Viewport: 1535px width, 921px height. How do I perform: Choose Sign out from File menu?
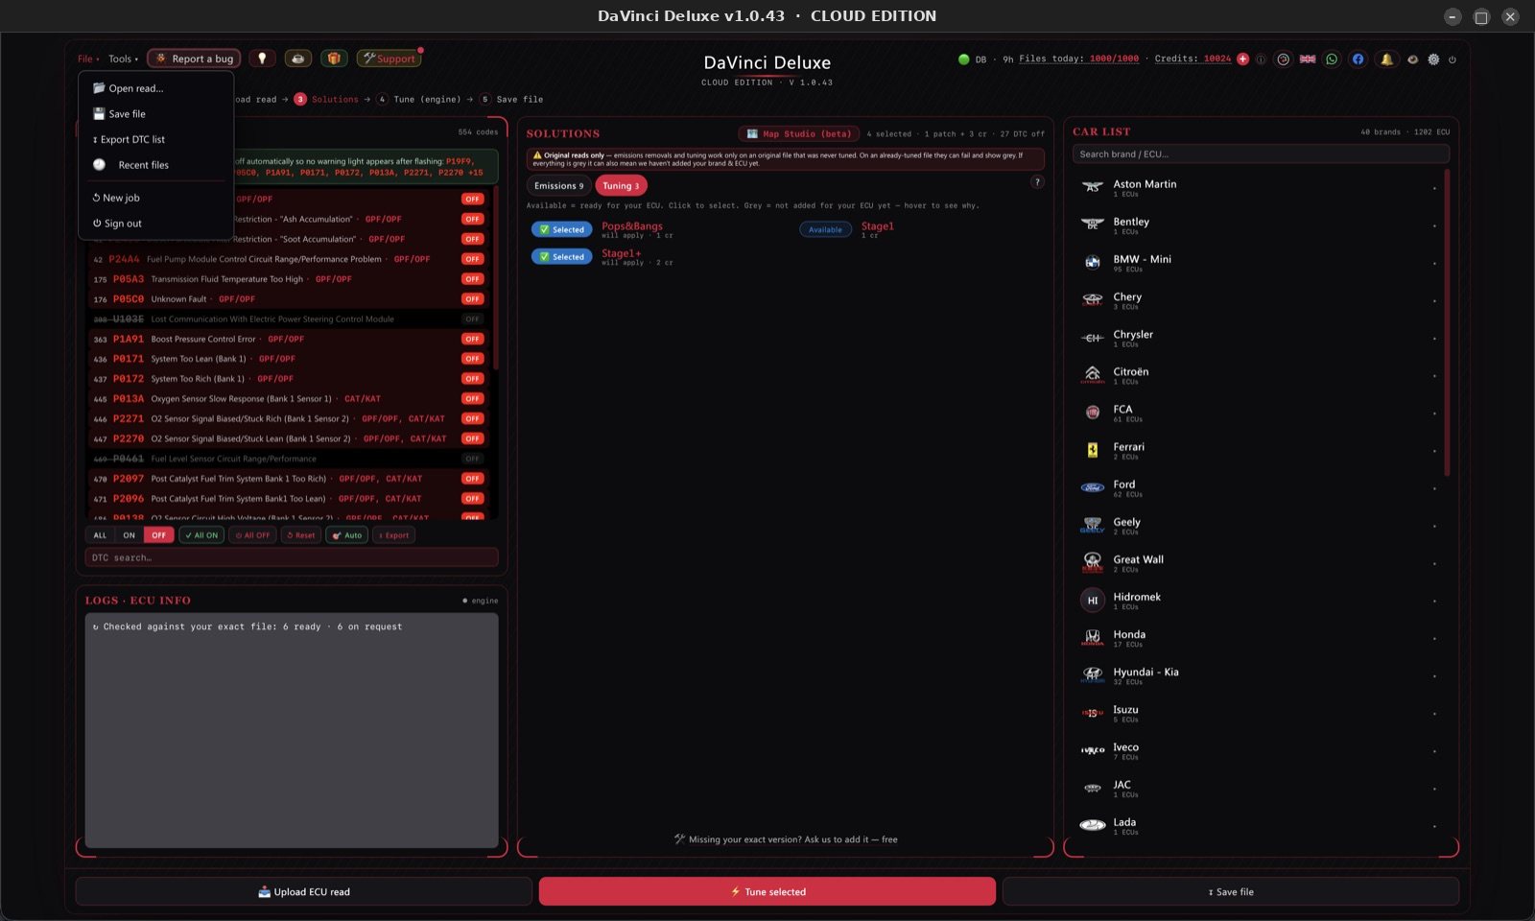[155, 224]
